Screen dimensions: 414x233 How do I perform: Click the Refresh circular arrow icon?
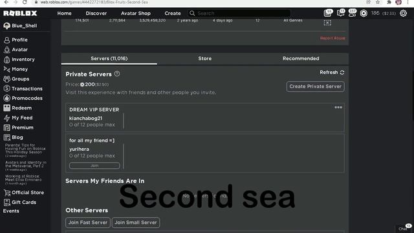click(342, 72)
